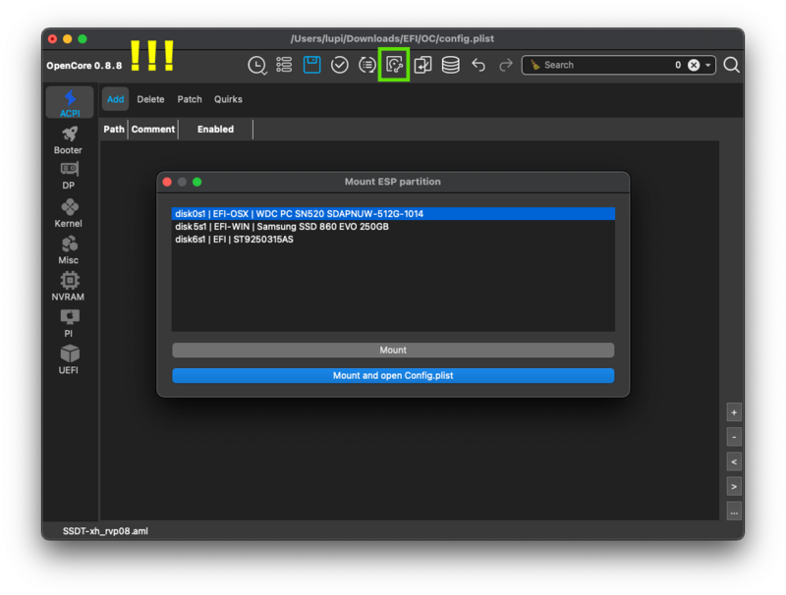
Task: Clear search with the X icon
Action: pyautogui.click(x=694, y=65)
